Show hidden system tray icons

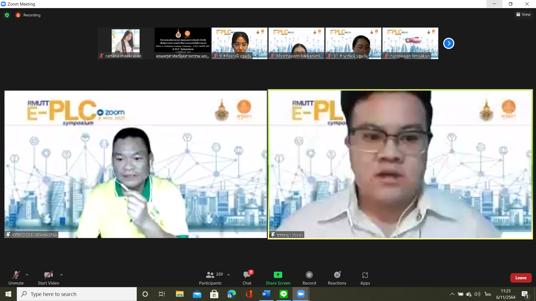pyautogui.click(x=452, y=294)
